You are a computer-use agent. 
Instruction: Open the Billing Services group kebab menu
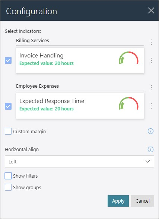[151, 42]
